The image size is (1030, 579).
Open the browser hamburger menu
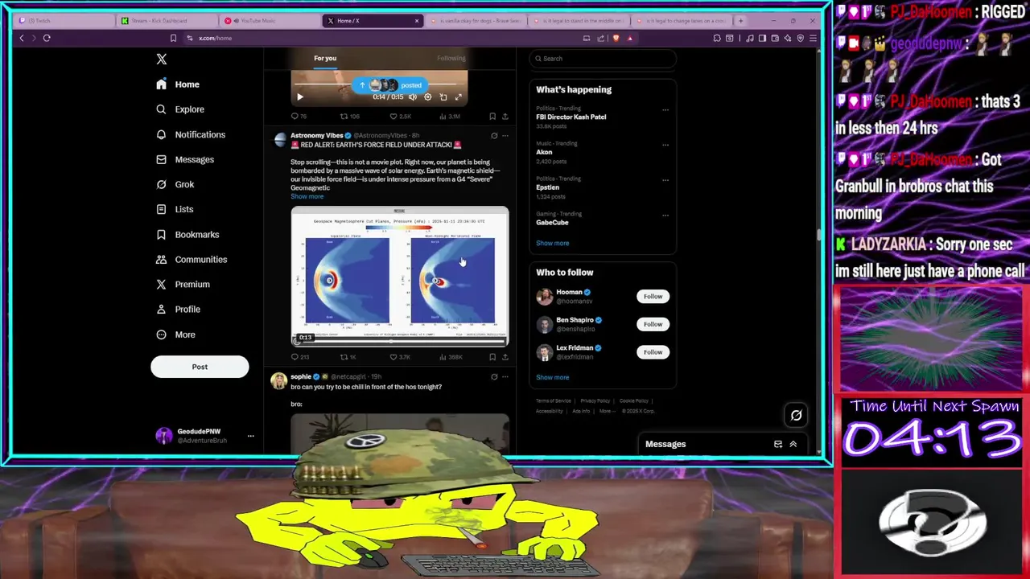click(814, 38)
